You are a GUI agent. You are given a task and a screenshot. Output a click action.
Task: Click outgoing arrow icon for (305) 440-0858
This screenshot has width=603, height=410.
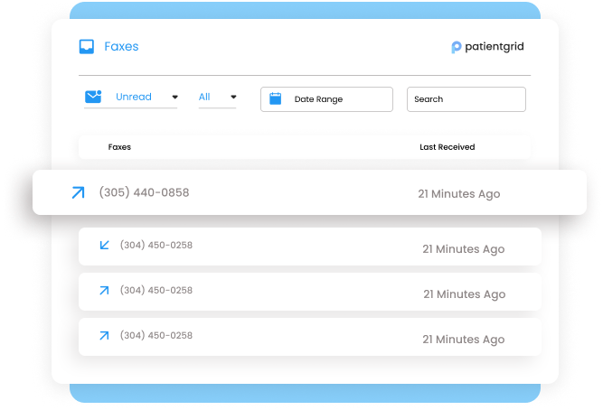pyautogui.click(x=78, y=192)
